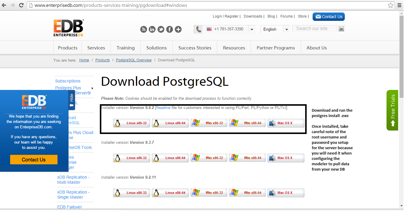The height and width of the screenshot is (212, 405).
Task: Click the telephone icon beside phone number
Action: pyautogui.click(x=198, y=29)
